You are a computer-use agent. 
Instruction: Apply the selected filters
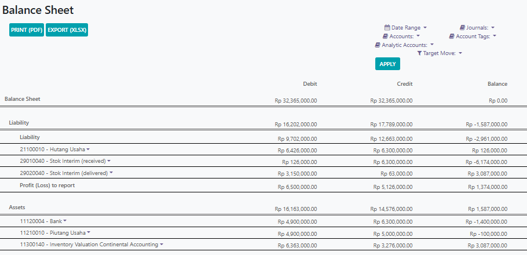(x=387, y=64)
